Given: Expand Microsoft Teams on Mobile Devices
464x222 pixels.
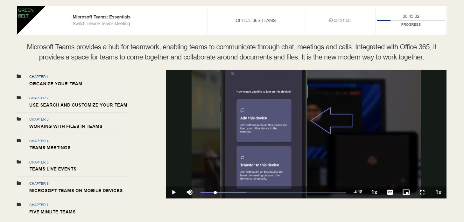Looking at the screenshot, I should tap(76, 191).
